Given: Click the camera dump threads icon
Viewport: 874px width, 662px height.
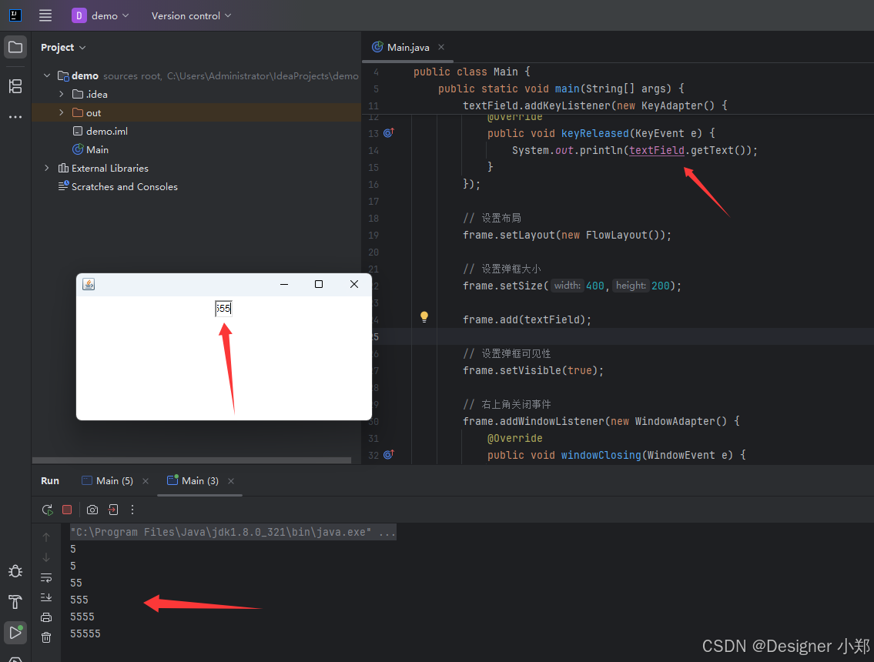Looking at the screenshot, I should [92, 510].
